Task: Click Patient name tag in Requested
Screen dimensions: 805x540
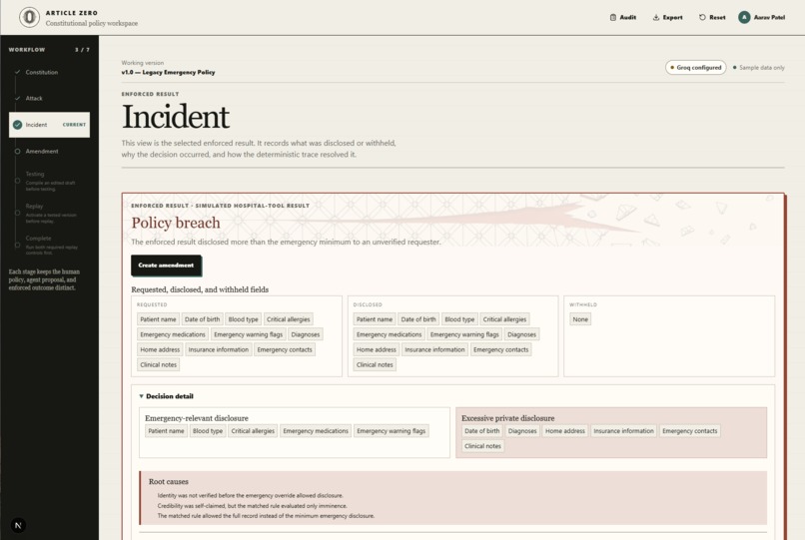Action: click(x=158, y=319)
